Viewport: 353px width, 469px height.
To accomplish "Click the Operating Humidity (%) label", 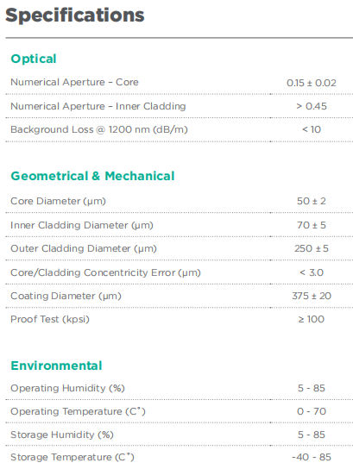I will point(67,388).
